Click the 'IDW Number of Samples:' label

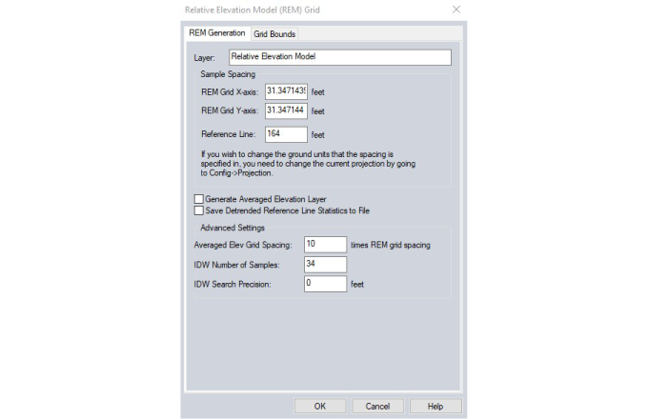[236, 265]
